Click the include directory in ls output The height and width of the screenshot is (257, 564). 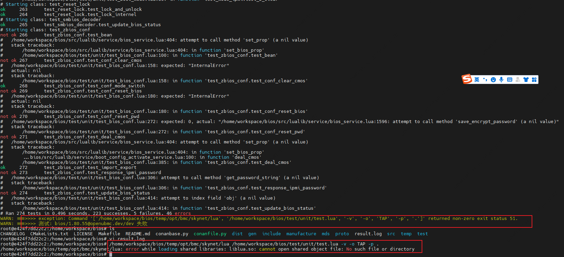[x=271, y=234]
